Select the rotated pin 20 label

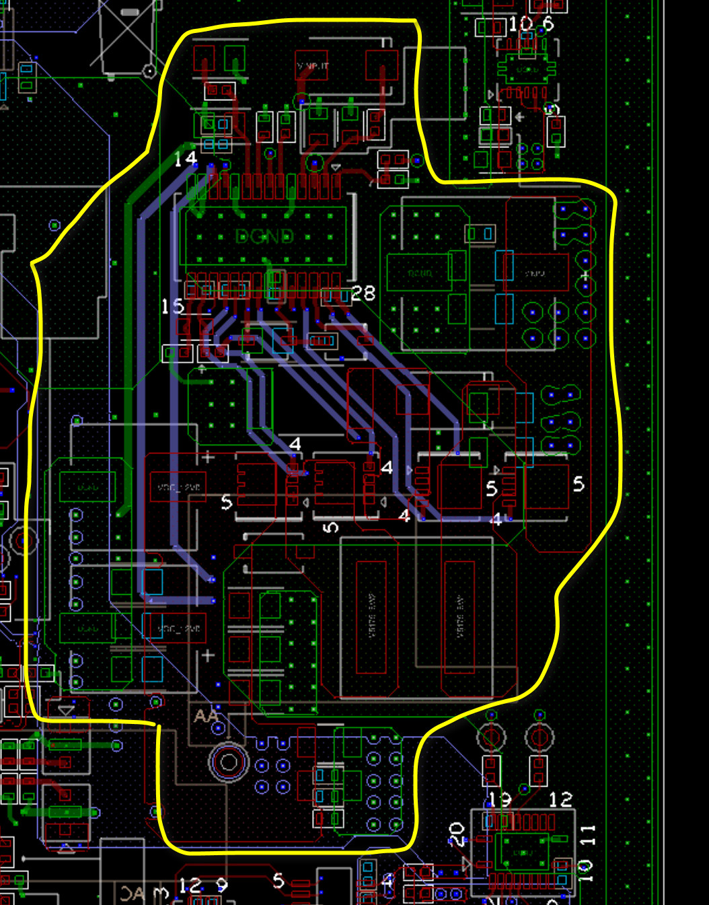pyautogui.click(x=456, y=834)
